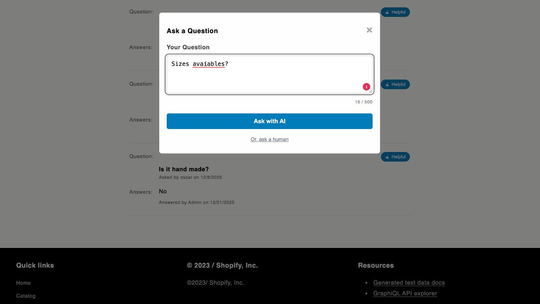Image resolution: width=540 pixels, height=304 pixels.
Task: Click the thumbs-up icon on the middle Helpful button
Action: click(x=387, y=84)
